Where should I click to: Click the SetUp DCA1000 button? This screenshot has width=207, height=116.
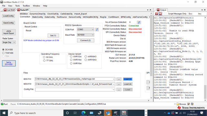[x=9, y=63]
